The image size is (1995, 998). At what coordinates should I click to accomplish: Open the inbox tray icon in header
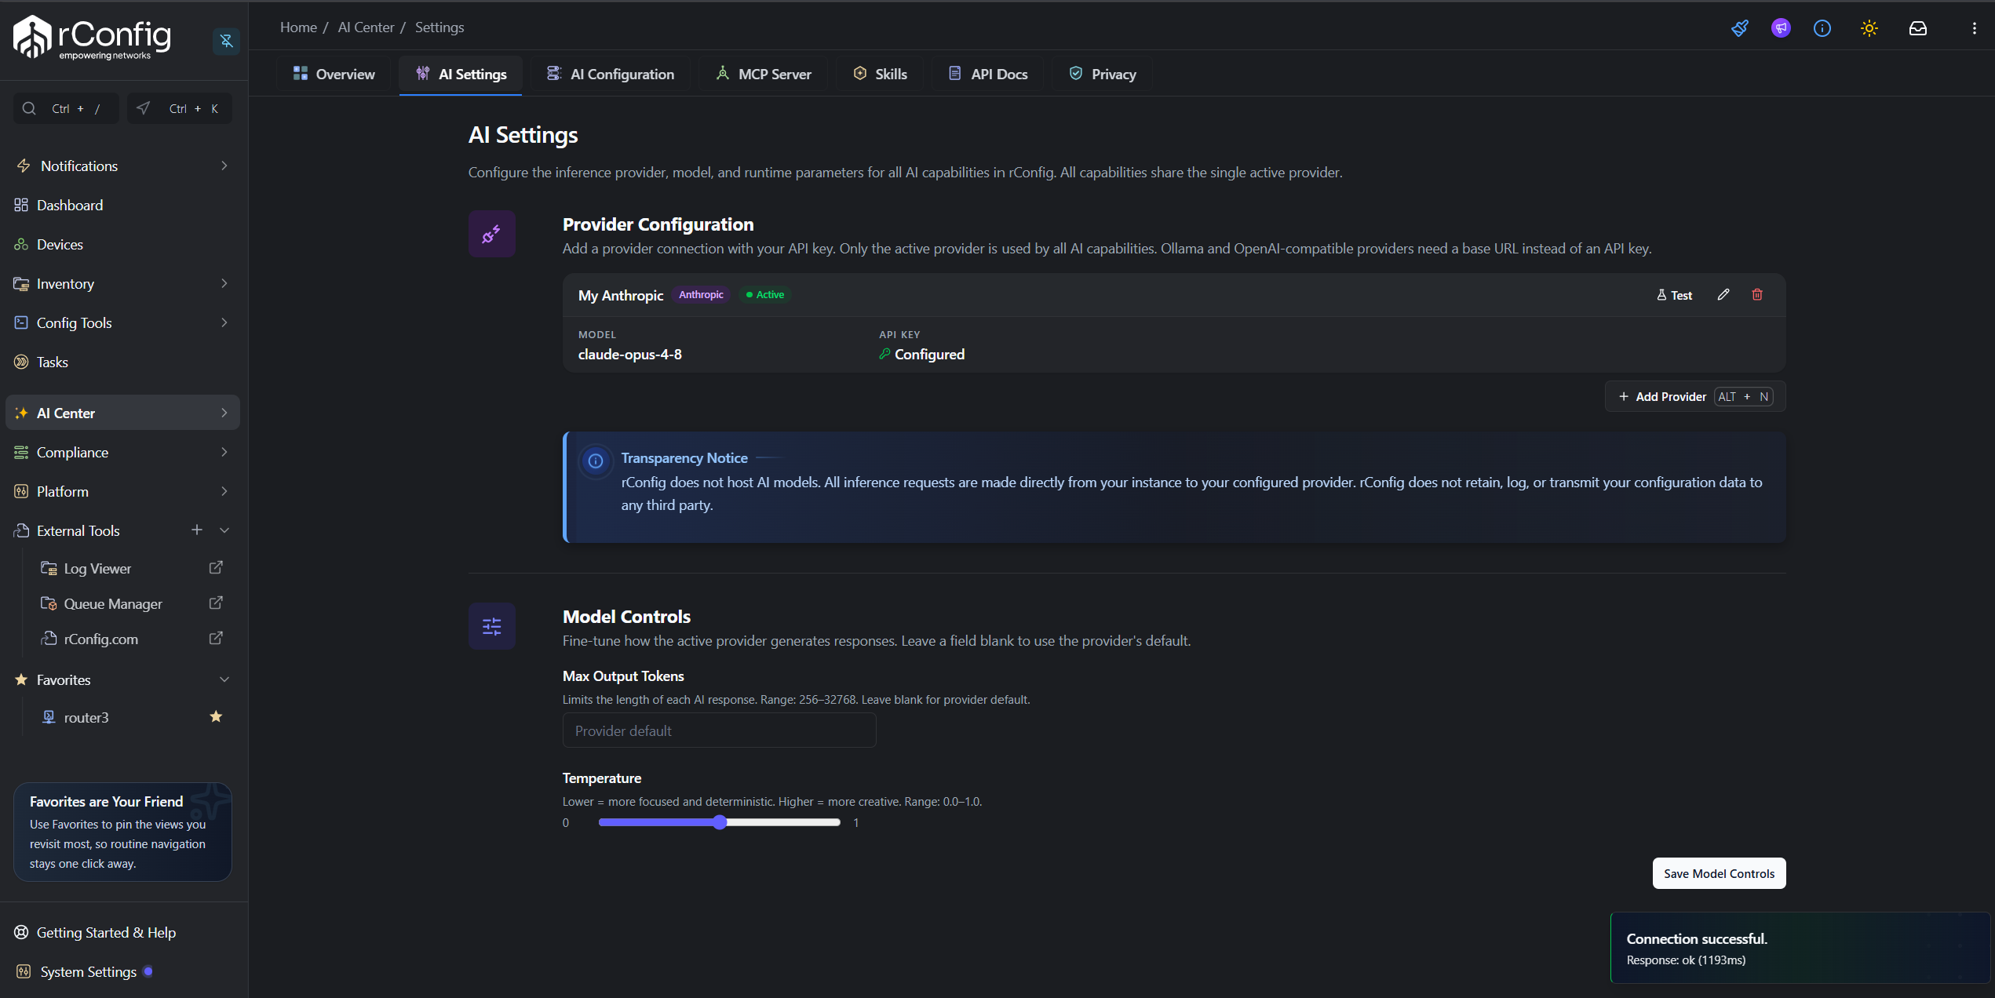pyautogui.click(x=1918, y=28)
